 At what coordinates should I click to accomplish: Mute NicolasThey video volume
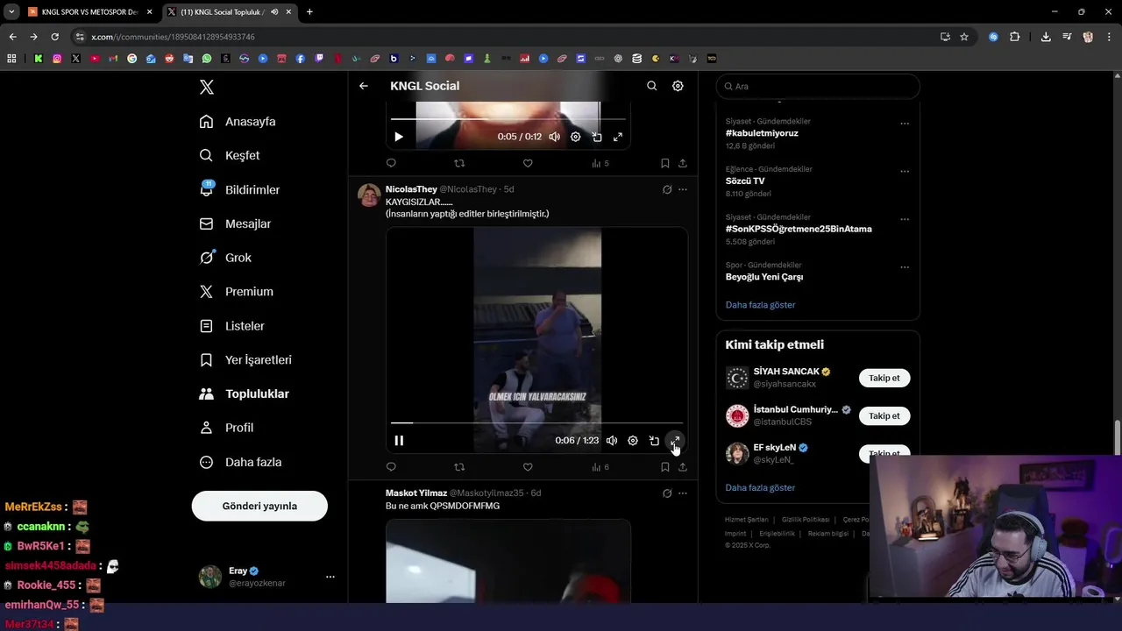(612, 441)
